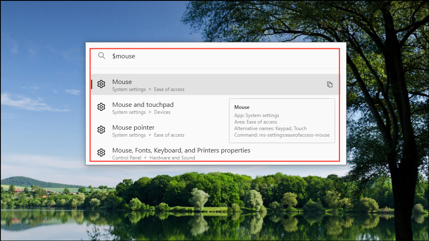Click gear icon of Mouse result
The width and height of the screenshot is (429, 241).
pyautogui.click(x=101, y=84)
